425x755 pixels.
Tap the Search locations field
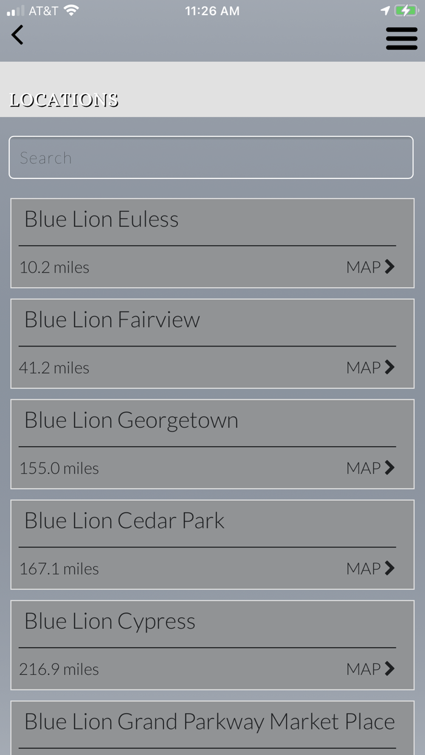(211, 158)
